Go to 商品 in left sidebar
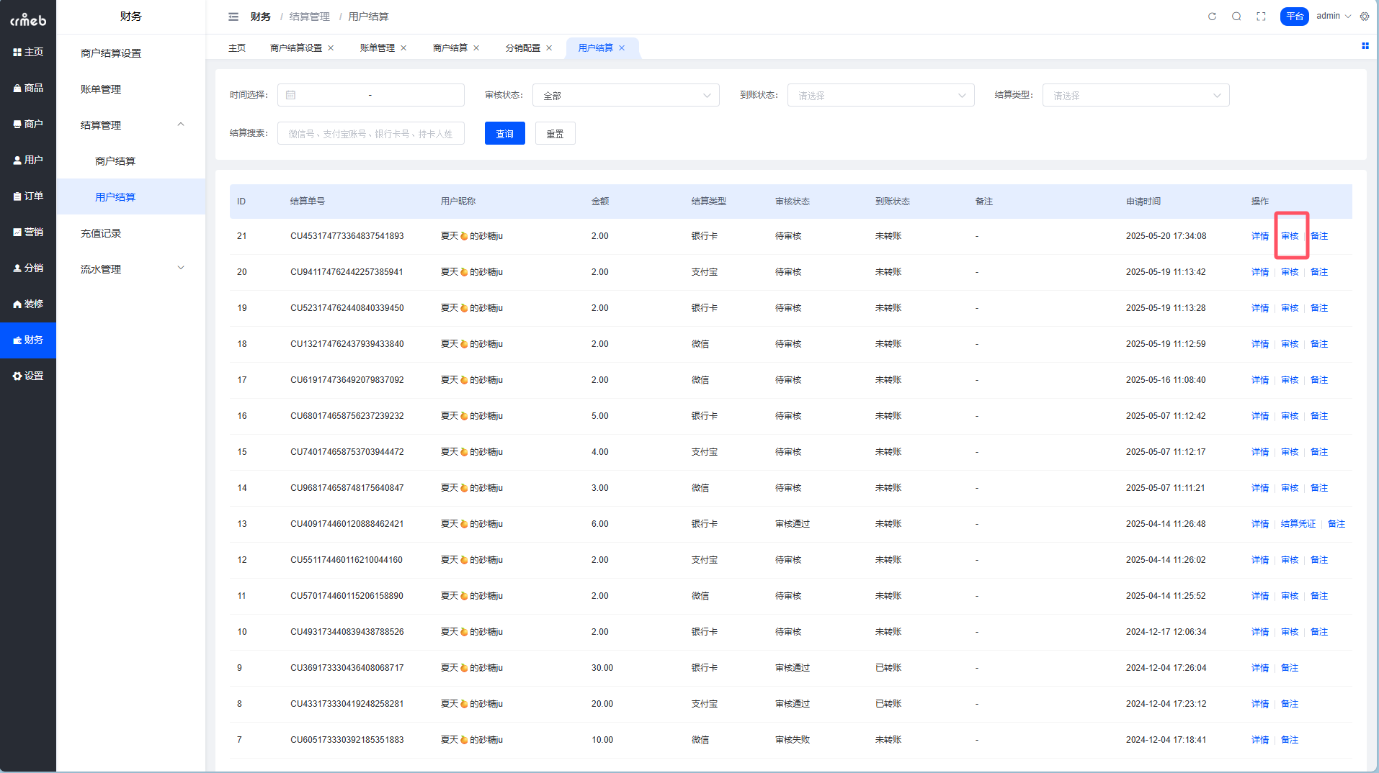Viewport: 1379px width, 773px height. (x=28, y=88)
